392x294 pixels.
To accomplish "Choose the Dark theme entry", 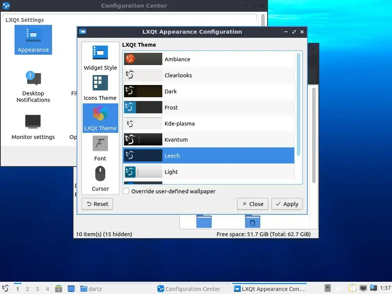I will point(209,91).
